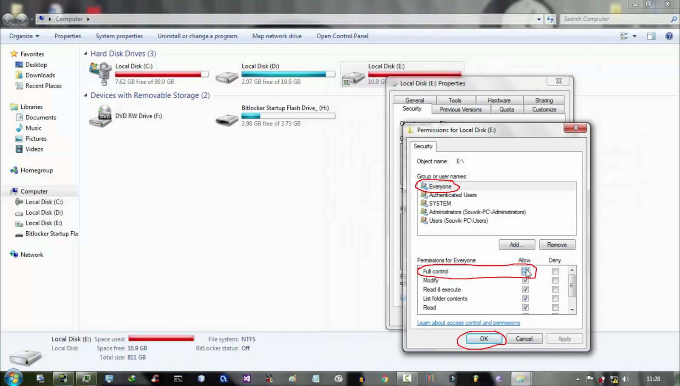Click the Add button for users
Image resolution: width=680 pixels, height=386 pixels.
(516, 244)
